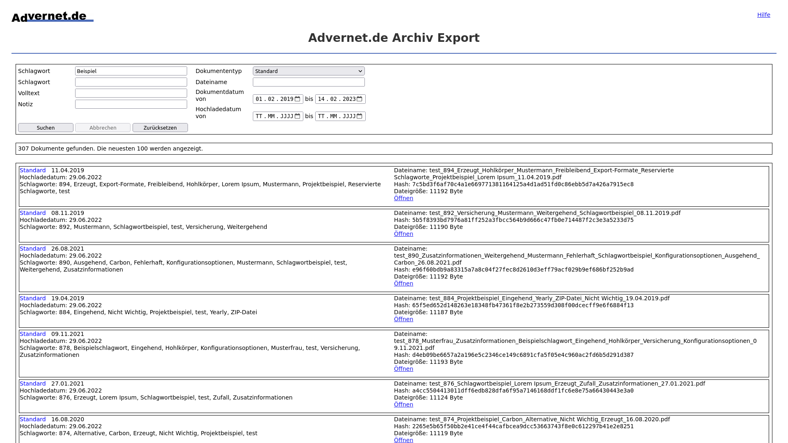This screenshot has height=443, width=788.
Task: Click the hash starting with 65f5ed652d14
Action: pyautogui.click(x=523, y=305)
